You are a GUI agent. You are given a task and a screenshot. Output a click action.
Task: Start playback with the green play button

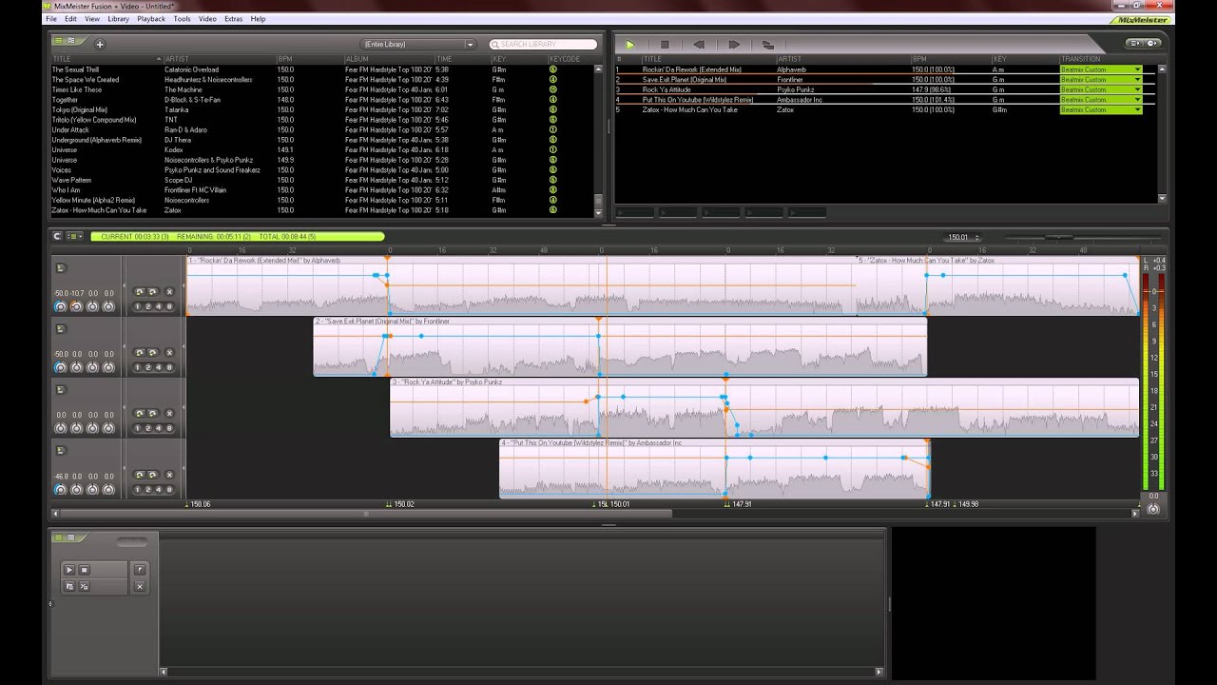tap(629, 45)
